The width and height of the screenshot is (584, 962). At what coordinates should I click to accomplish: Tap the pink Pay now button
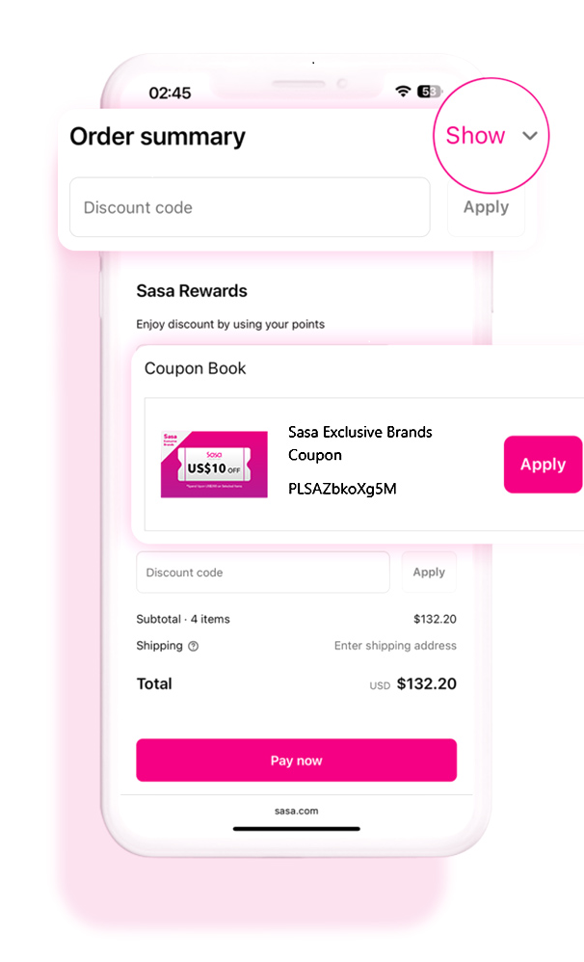(296, 761)
